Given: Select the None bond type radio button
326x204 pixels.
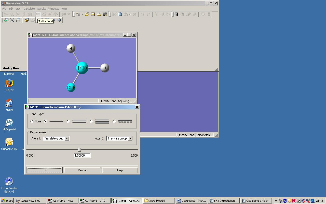Looking at the screenshot, I should 32,121.
